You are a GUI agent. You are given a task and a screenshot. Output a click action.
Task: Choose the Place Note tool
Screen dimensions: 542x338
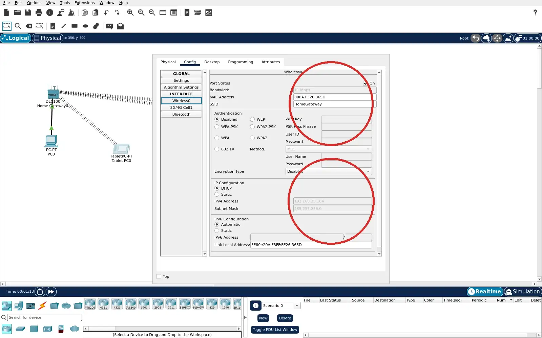pyautogui.click(x=53, y=26)
